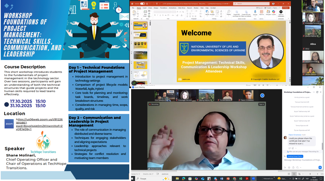Switch to the Design ribbon tab
This screenshot has width=325, height=181.
point(156,8)
